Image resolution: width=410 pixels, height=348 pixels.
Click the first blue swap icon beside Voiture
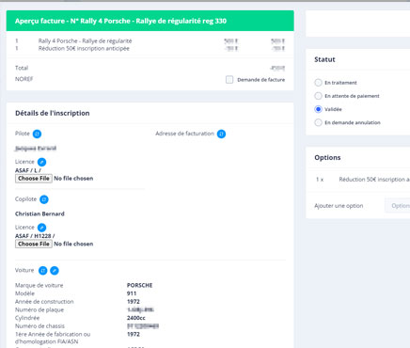coord(43,271)
